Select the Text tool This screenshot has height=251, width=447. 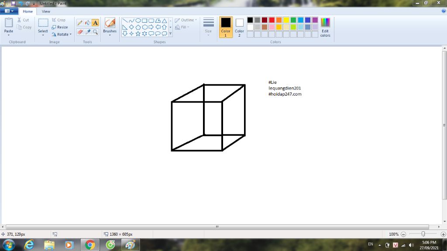point(95,23)
